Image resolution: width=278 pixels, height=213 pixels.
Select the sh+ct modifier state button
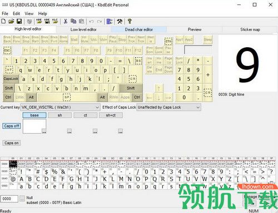point(111,115)
